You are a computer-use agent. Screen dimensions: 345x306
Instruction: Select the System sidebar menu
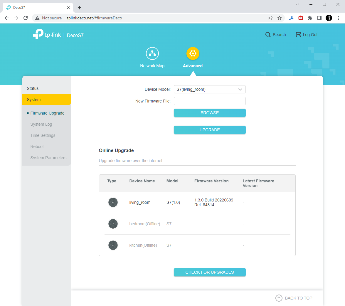point(47,100)
